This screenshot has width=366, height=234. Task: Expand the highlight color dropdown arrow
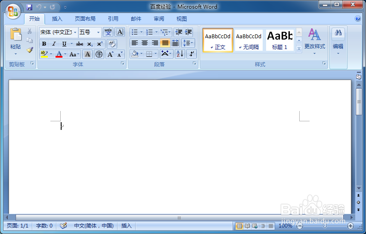coord(51,54)
